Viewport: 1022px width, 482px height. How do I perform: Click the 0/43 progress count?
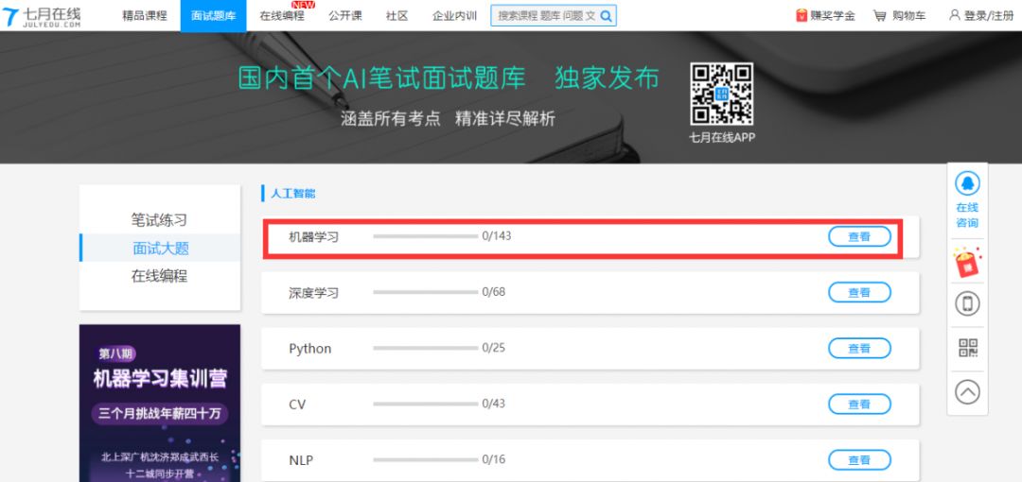click(494, 404)
